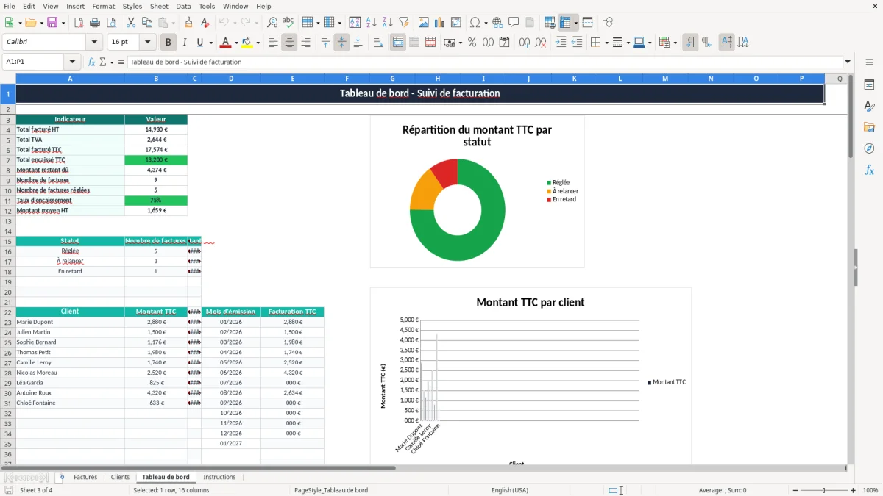Format cell as percent
Screen dimensions: 883x496
[472, 43]
